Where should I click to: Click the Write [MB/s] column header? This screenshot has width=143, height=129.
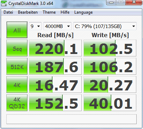click(x=110, y=35)
